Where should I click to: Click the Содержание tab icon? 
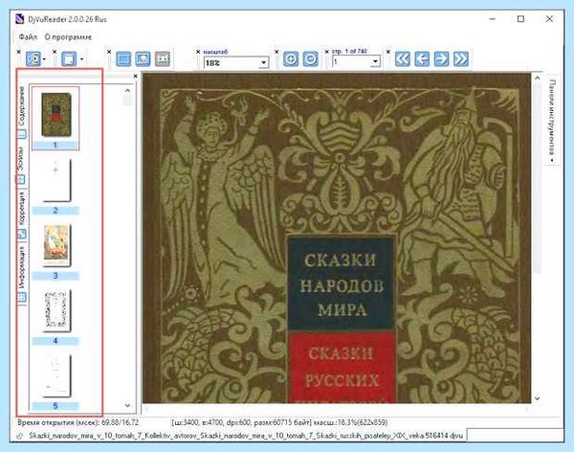(22, 134)
